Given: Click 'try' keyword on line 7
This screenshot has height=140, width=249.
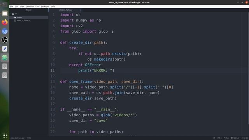Looking at the screenshot, I should 73,48.
